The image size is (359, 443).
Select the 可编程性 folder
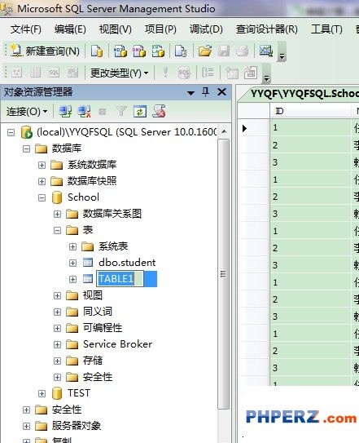(103, 328)
